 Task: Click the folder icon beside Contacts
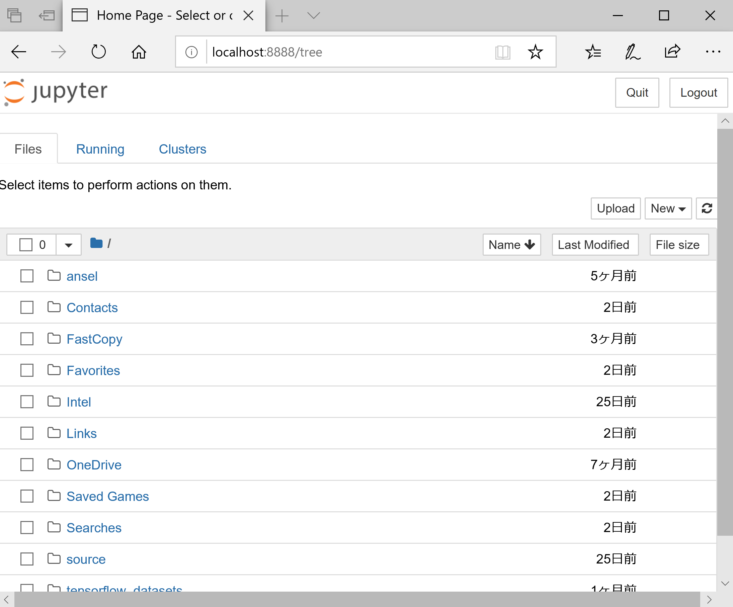54,307
